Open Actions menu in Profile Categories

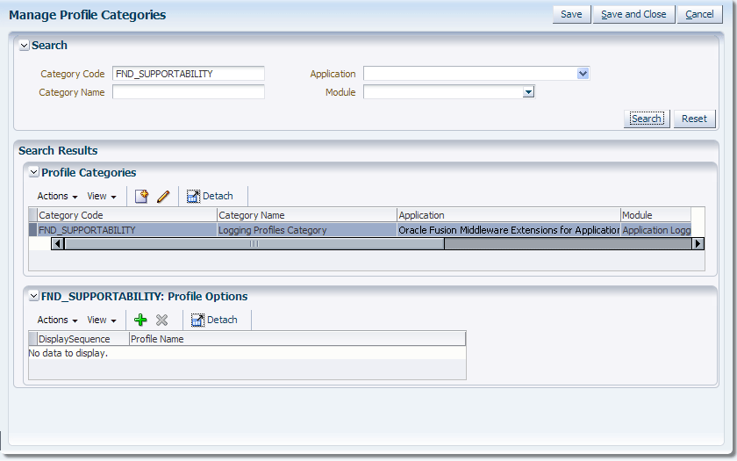click(57, 196)
